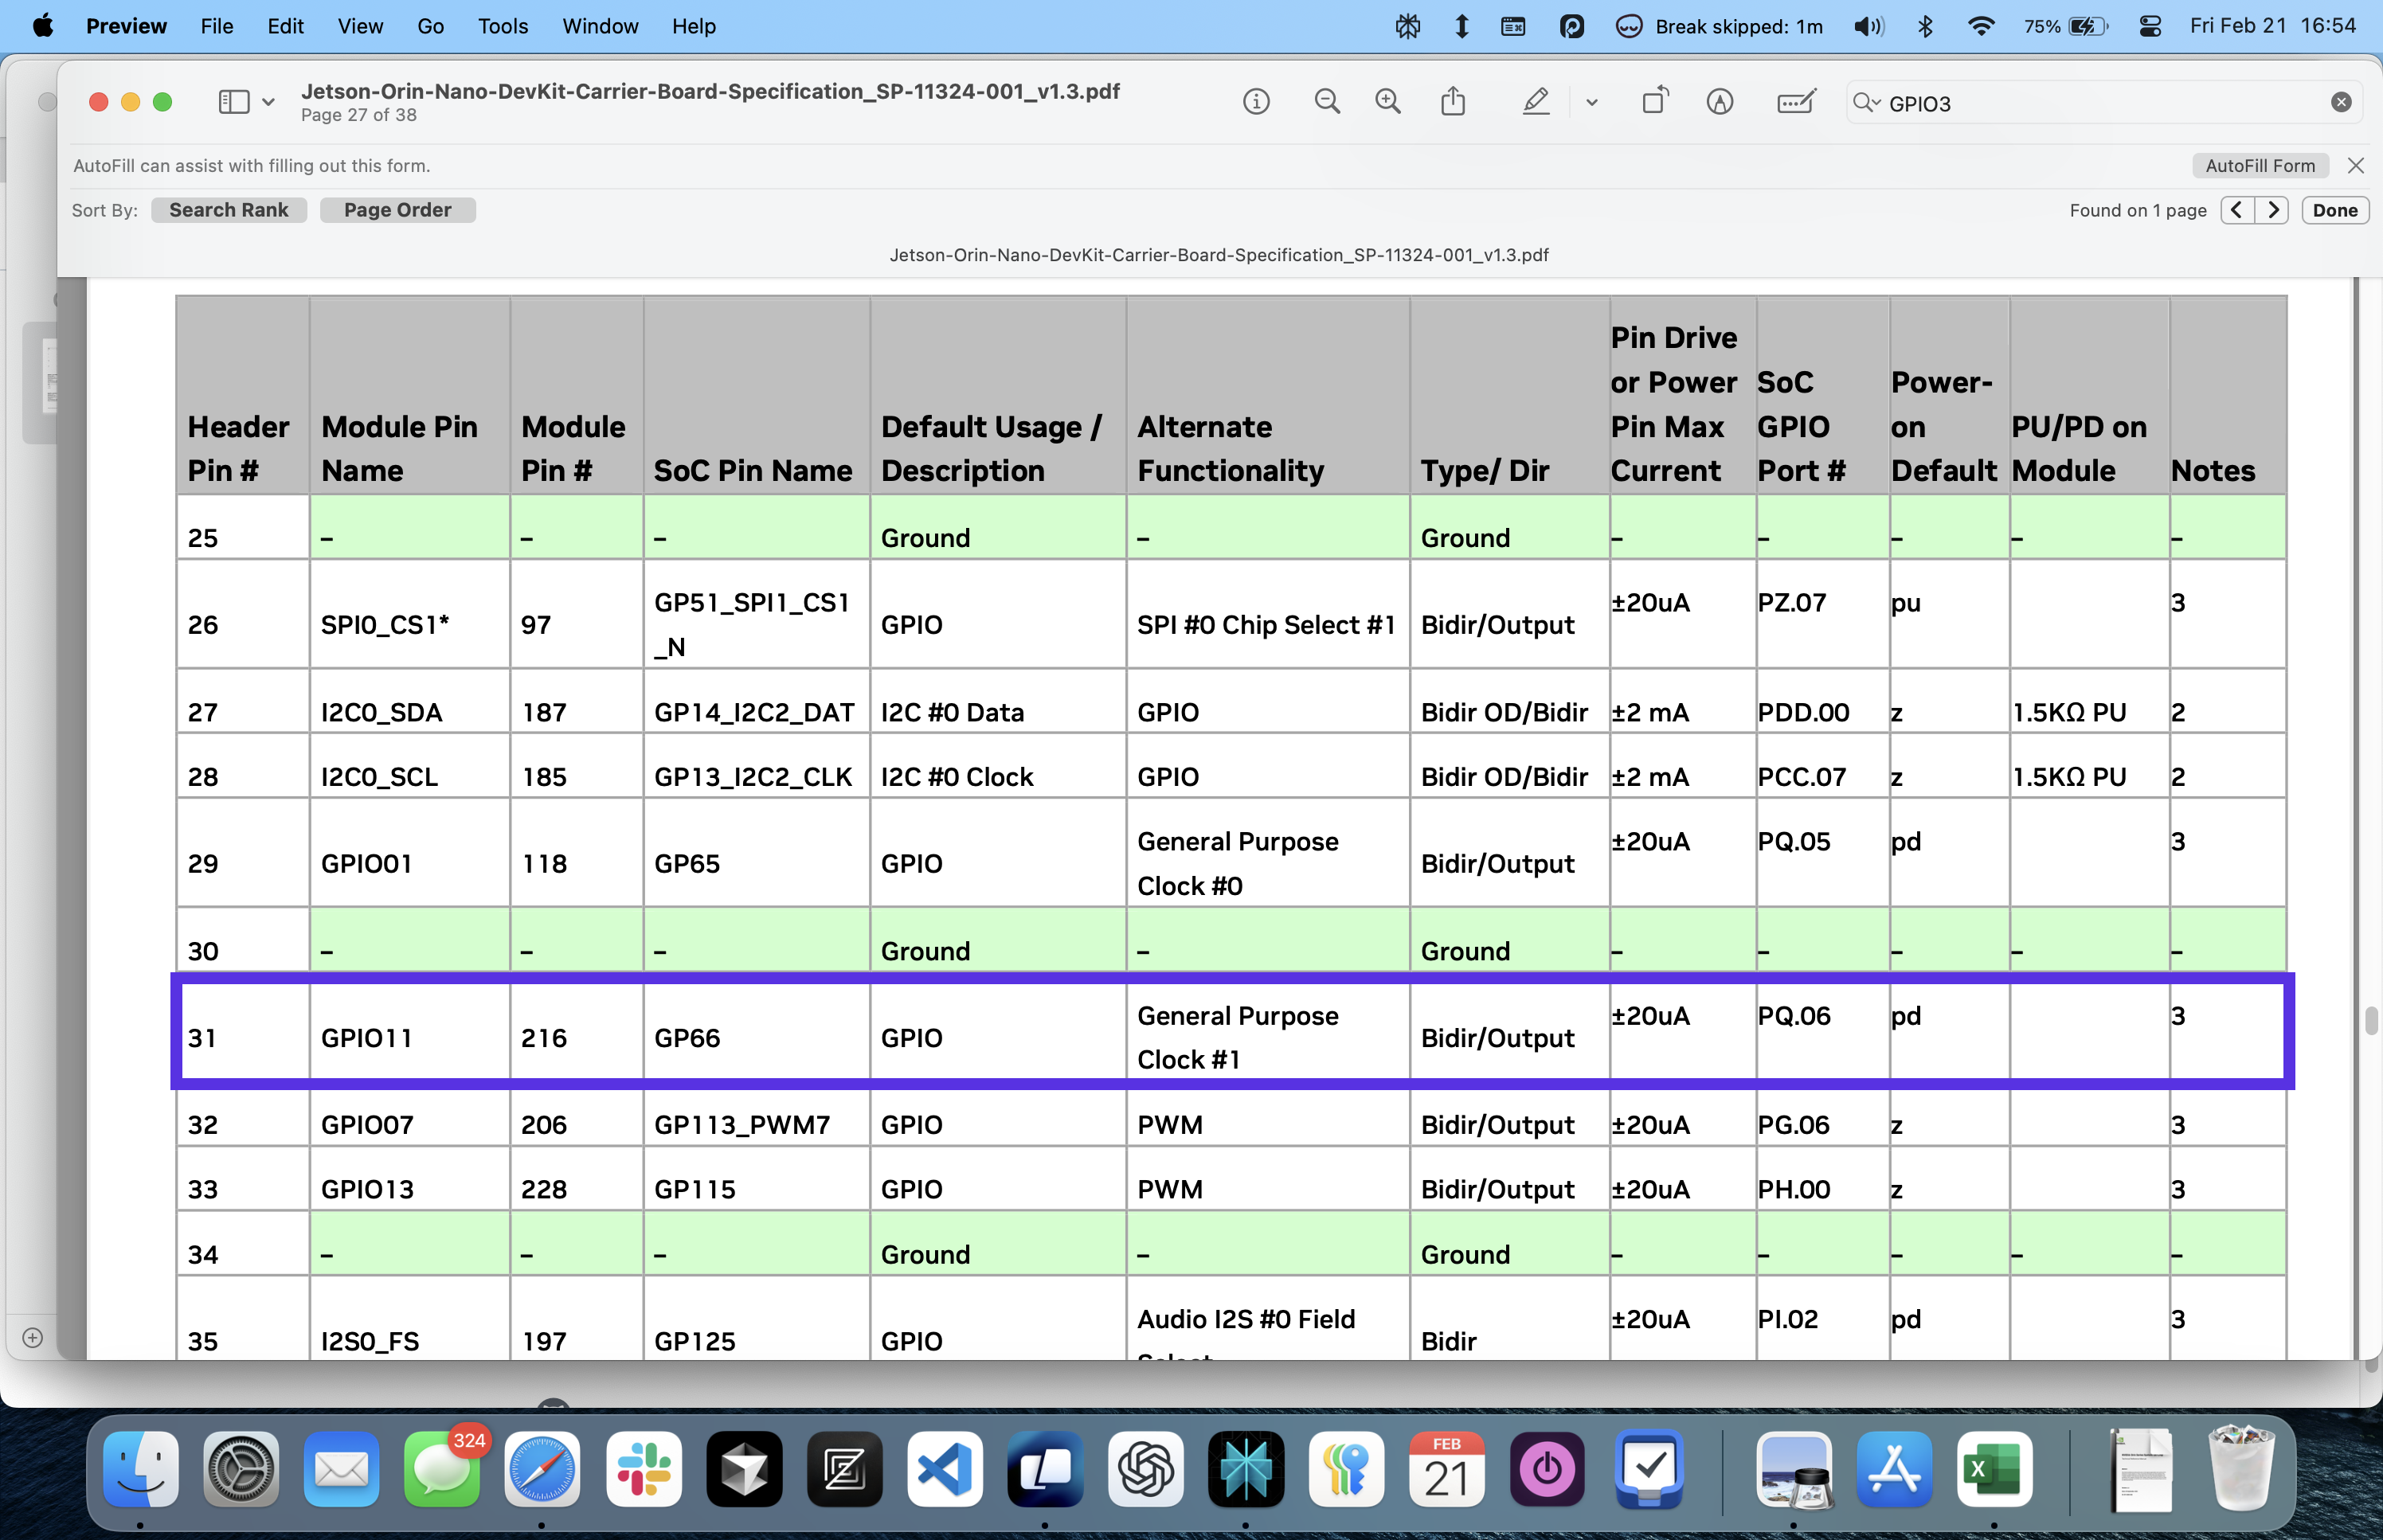
Task: Sort results by Page Order
Action: [x=398, y=210]
